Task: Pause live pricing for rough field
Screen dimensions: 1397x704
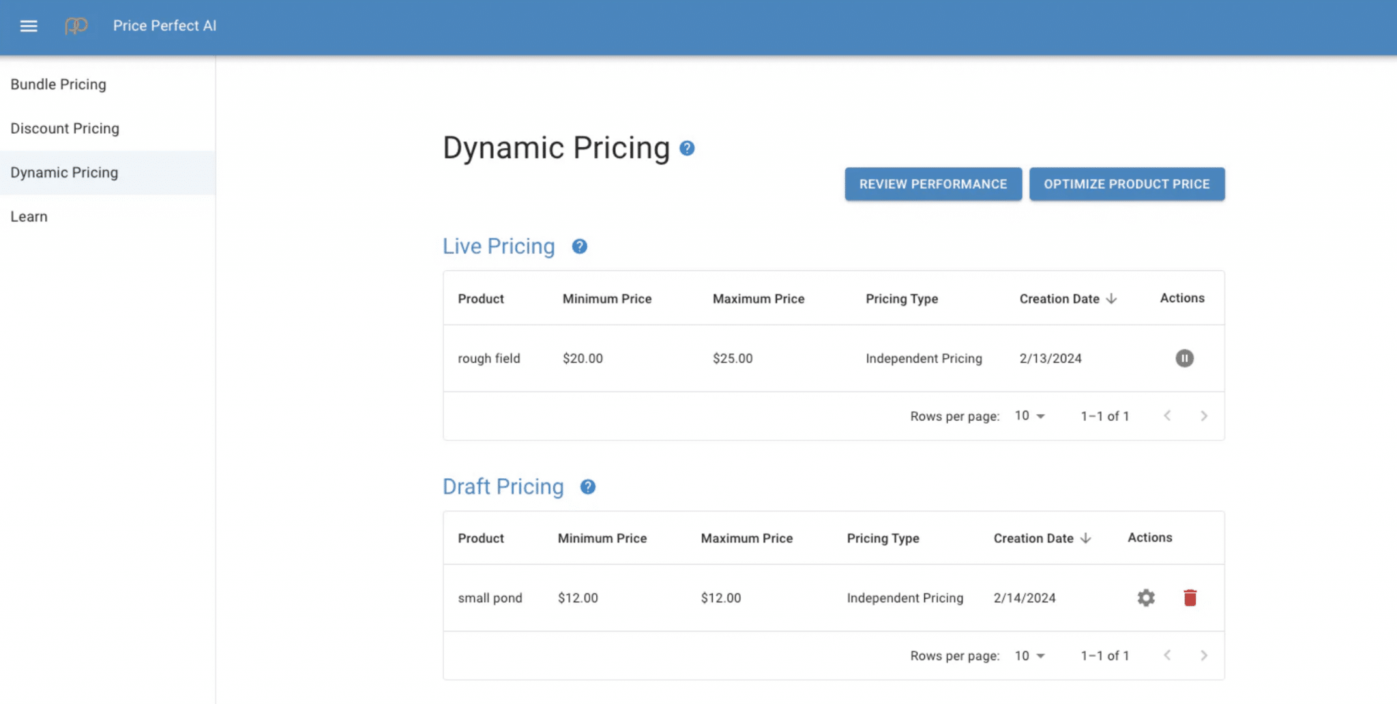Action: (1184, 358)
